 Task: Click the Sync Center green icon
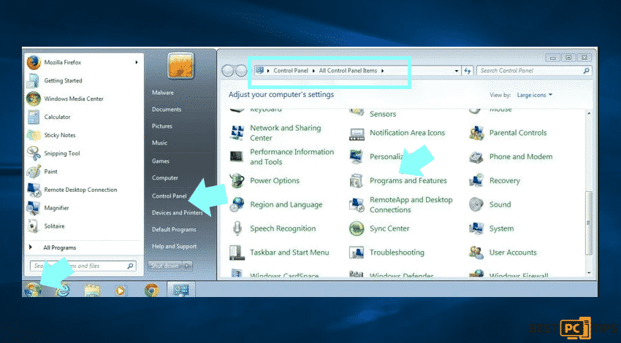357,228
